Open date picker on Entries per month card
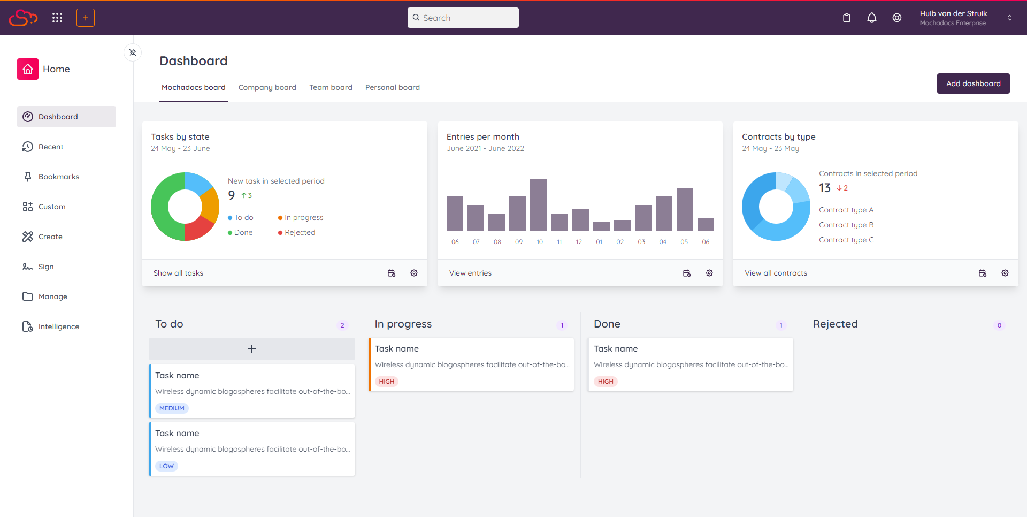 [687, 273]
